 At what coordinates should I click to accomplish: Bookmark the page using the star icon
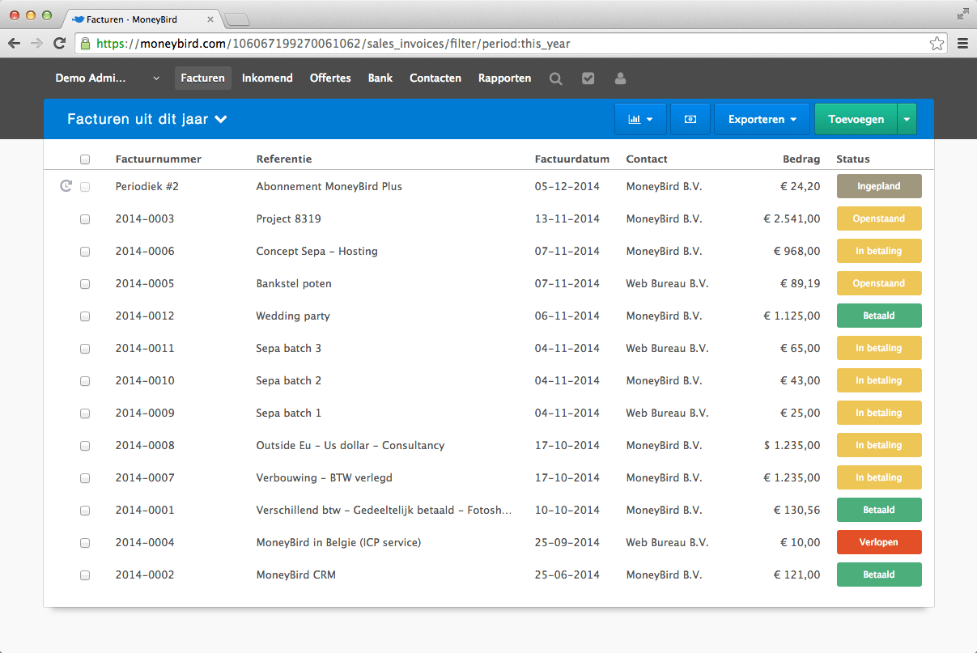(937, 43)
